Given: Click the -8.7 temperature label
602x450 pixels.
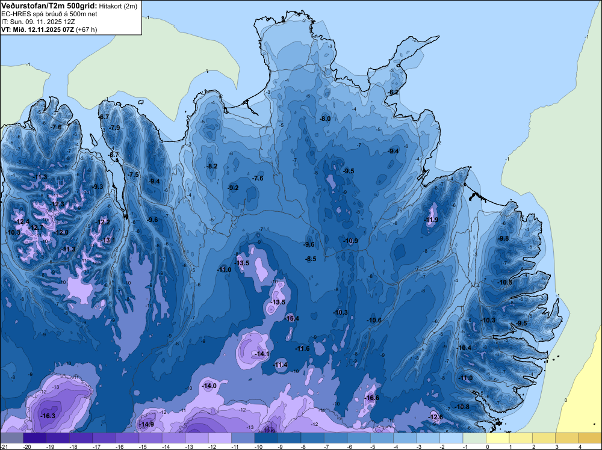Looking at the screenshot, I should point(114,155).
